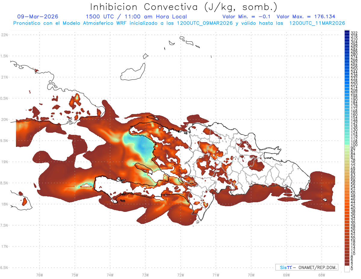Click the '18N' latitude label
The width and height of the screenshot is (361, 279).
point(5,204)
